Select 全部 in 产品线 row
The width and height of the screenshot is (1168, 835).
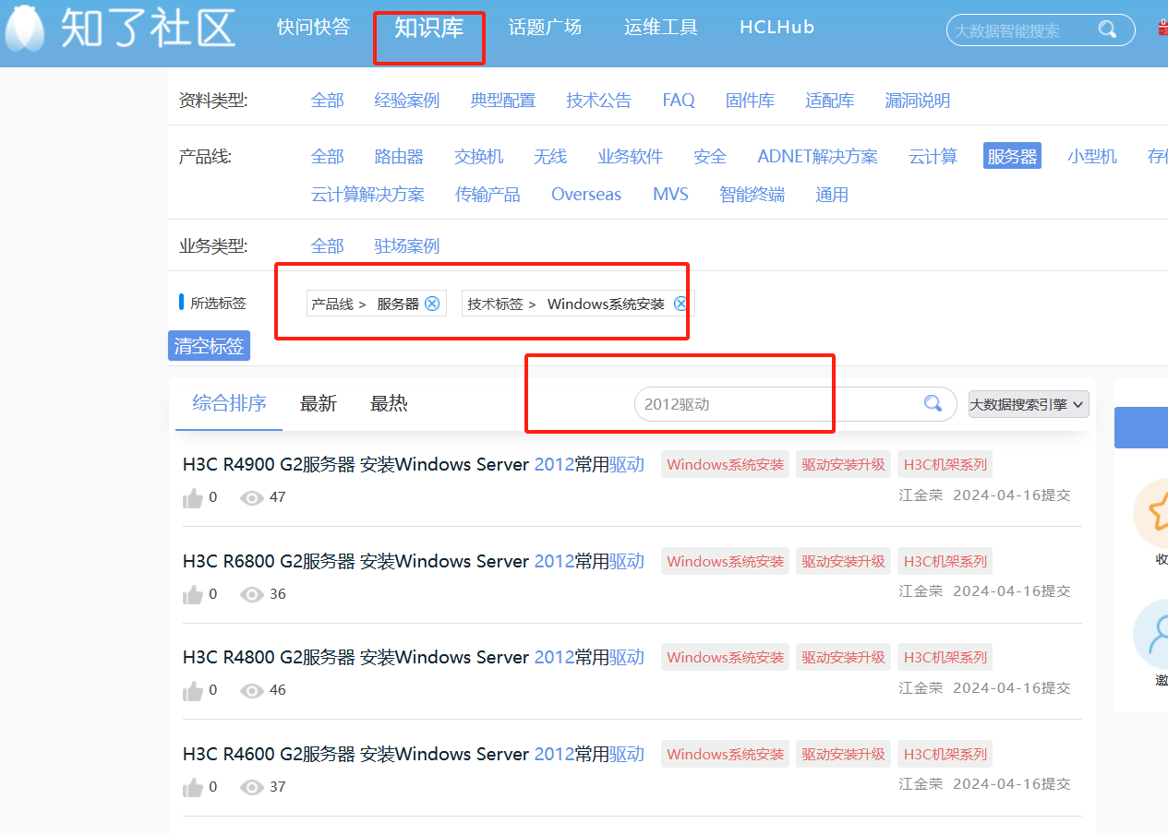328,157
